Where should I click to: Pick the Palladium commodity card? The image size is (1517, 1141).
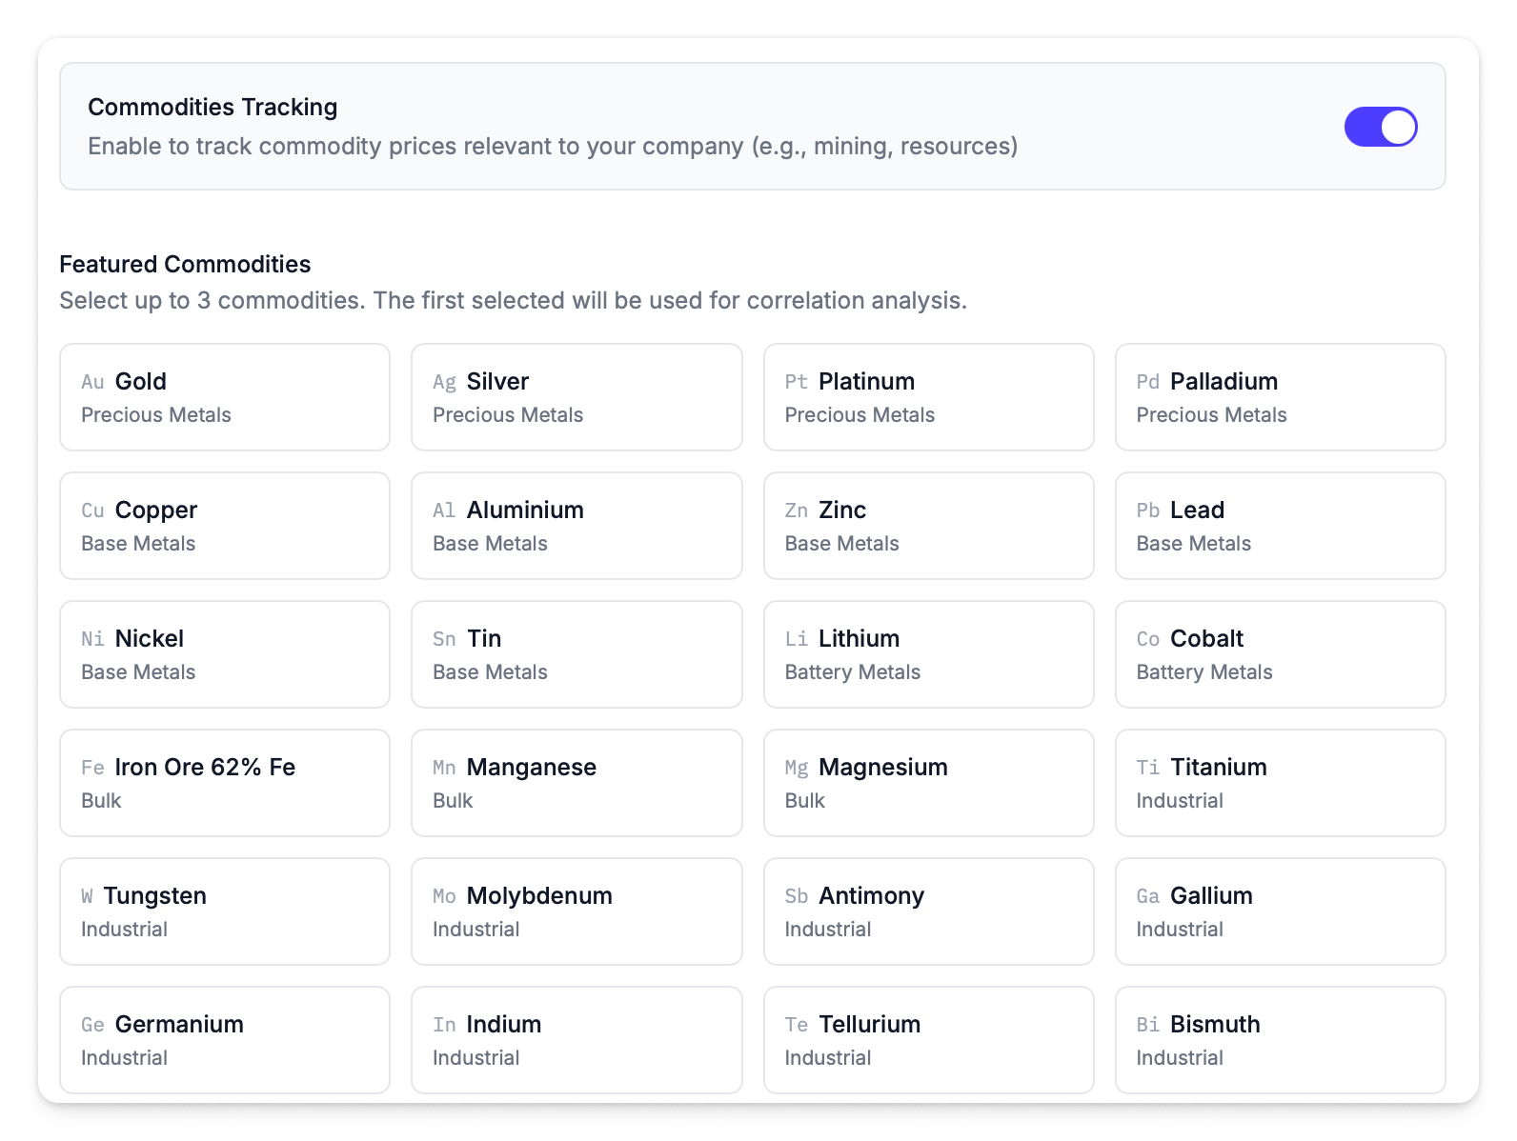tap(1280, 397)
